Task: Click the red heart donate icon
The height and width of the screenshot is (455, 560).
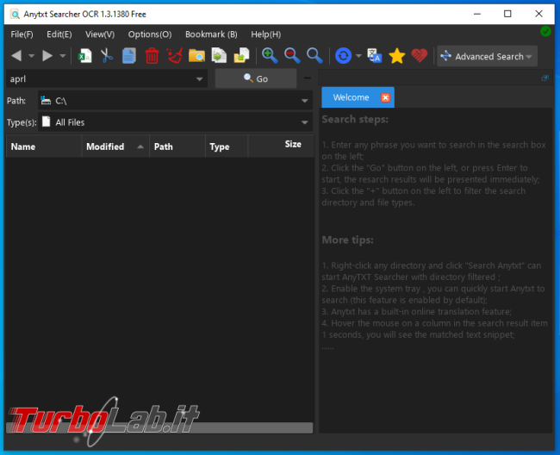Action: [x=420, y=56]
